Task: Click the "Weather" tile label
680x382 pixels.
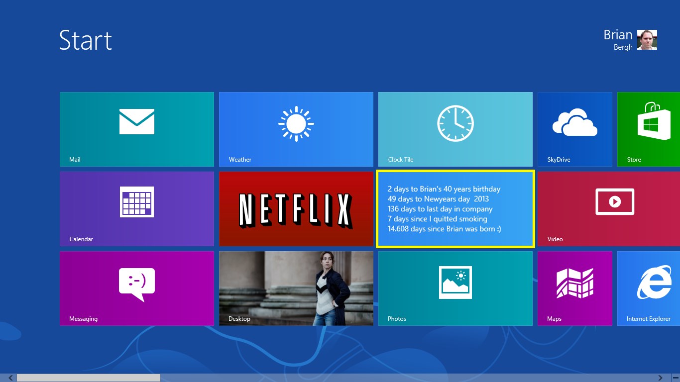Action: [x=240, y=160]
